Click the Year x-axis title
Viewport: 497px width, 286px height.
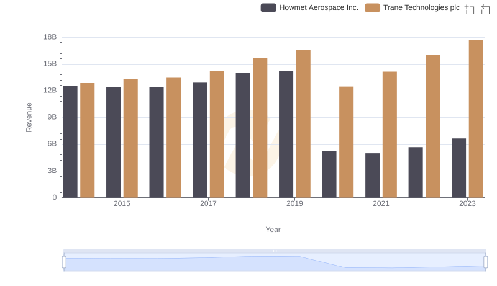point(273,230)
